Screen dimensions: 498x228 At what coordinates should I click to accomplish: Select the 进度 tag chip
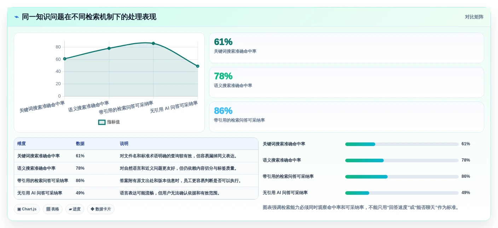(x=75, y=209)
